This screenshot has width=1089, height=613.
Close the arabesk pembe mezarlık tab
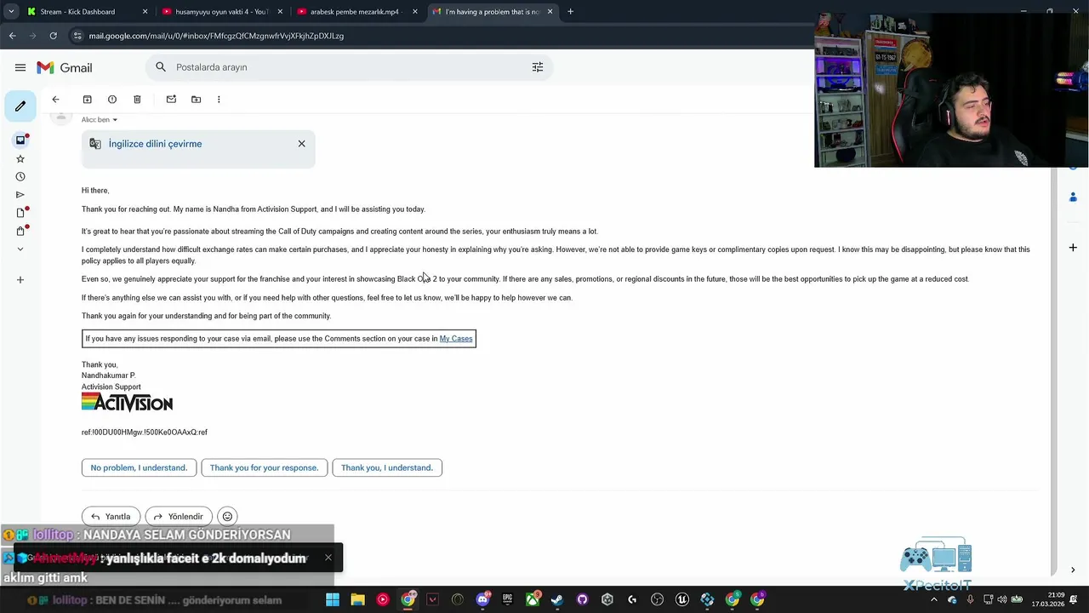click(415, 12)
